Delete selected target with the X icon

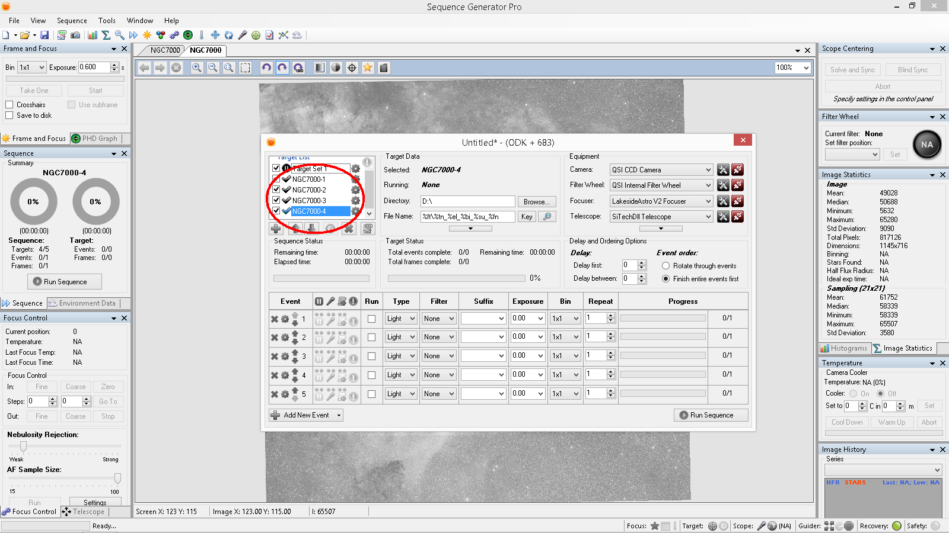[349, 228]
